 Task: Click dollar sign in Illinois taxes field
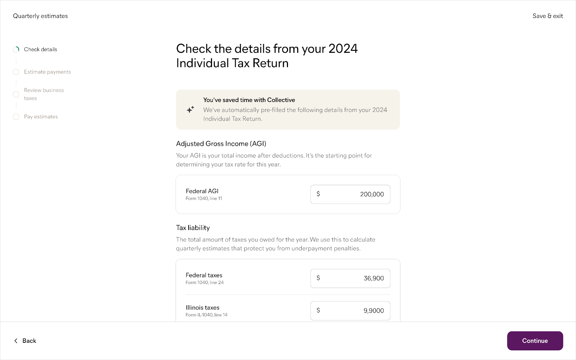pyautogui.click(x=318, y=310)
